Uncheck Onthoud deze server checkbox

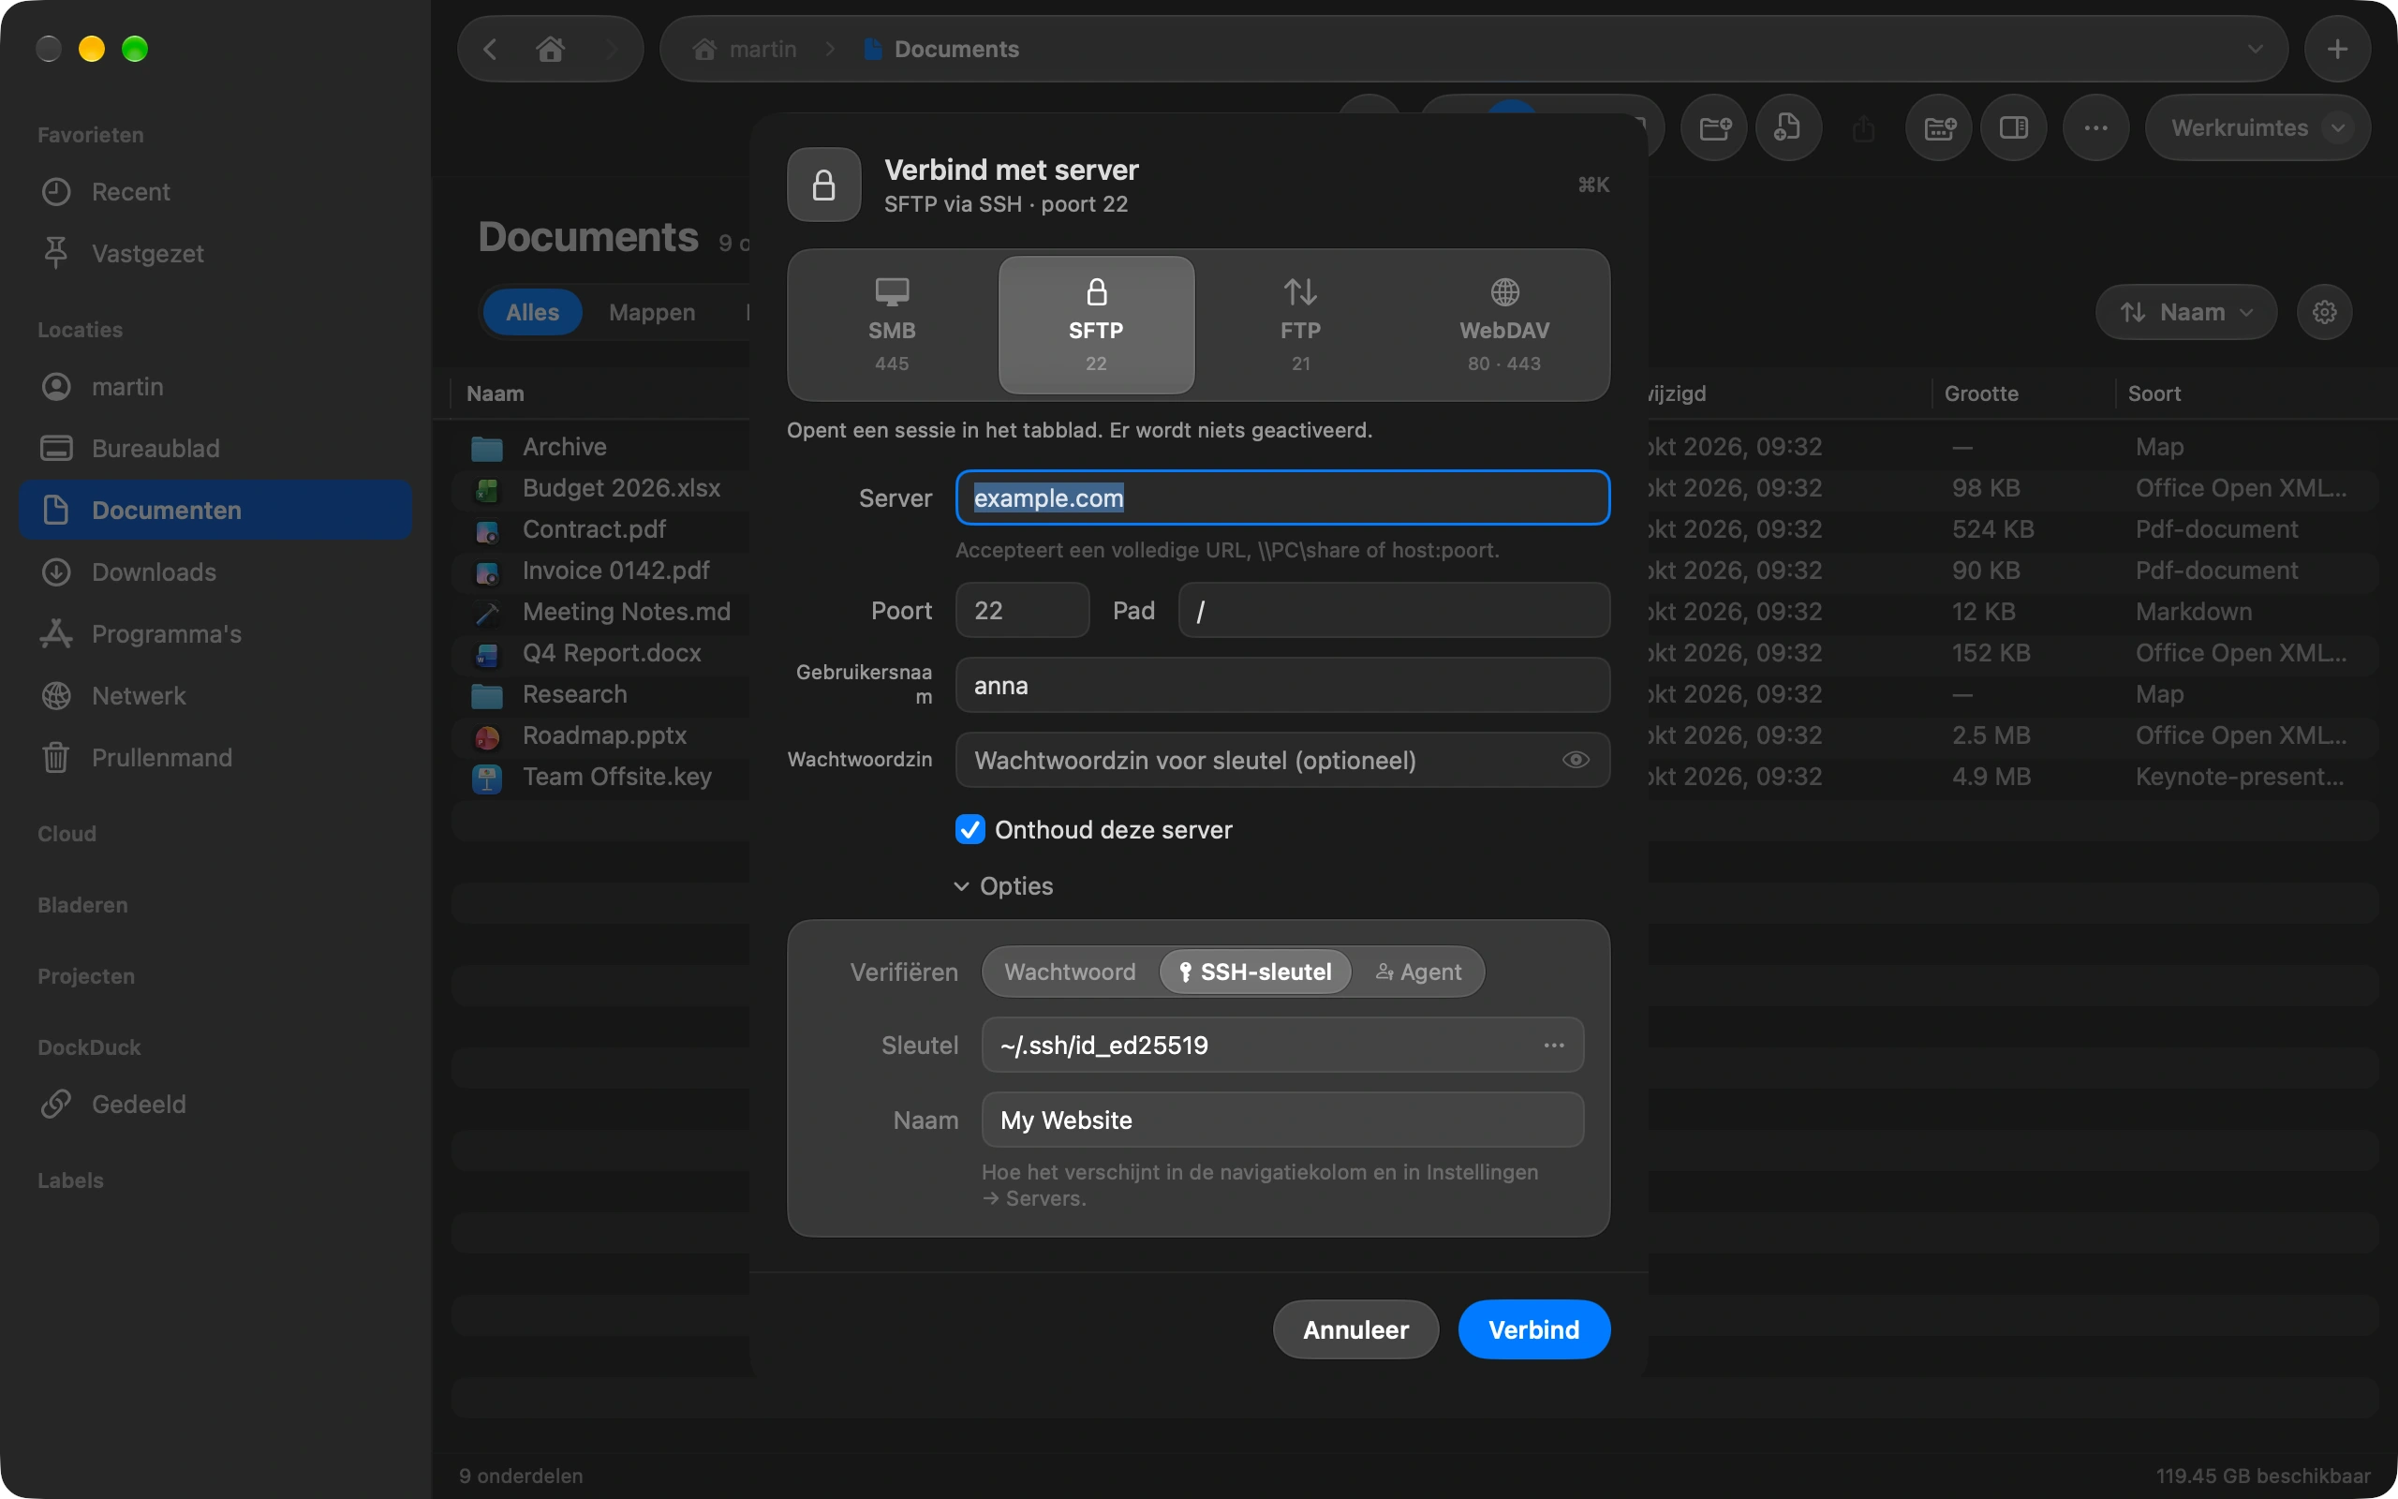pos(970,829)
